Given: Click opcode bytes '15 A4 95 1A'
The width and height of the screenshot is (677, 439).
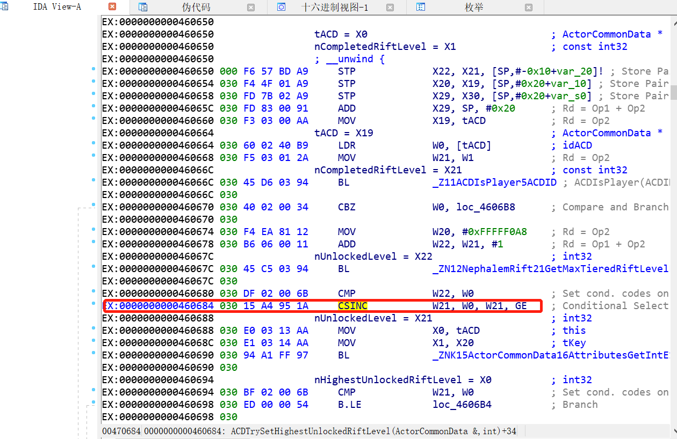Looking at the screenshot, I should point(276,306).
